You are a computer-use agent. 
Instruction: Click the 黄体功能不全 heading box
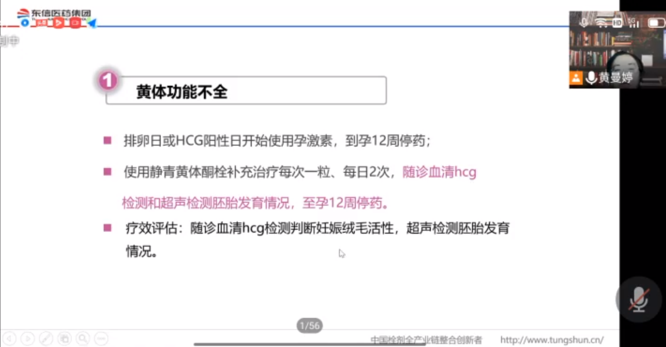[246, 91]
